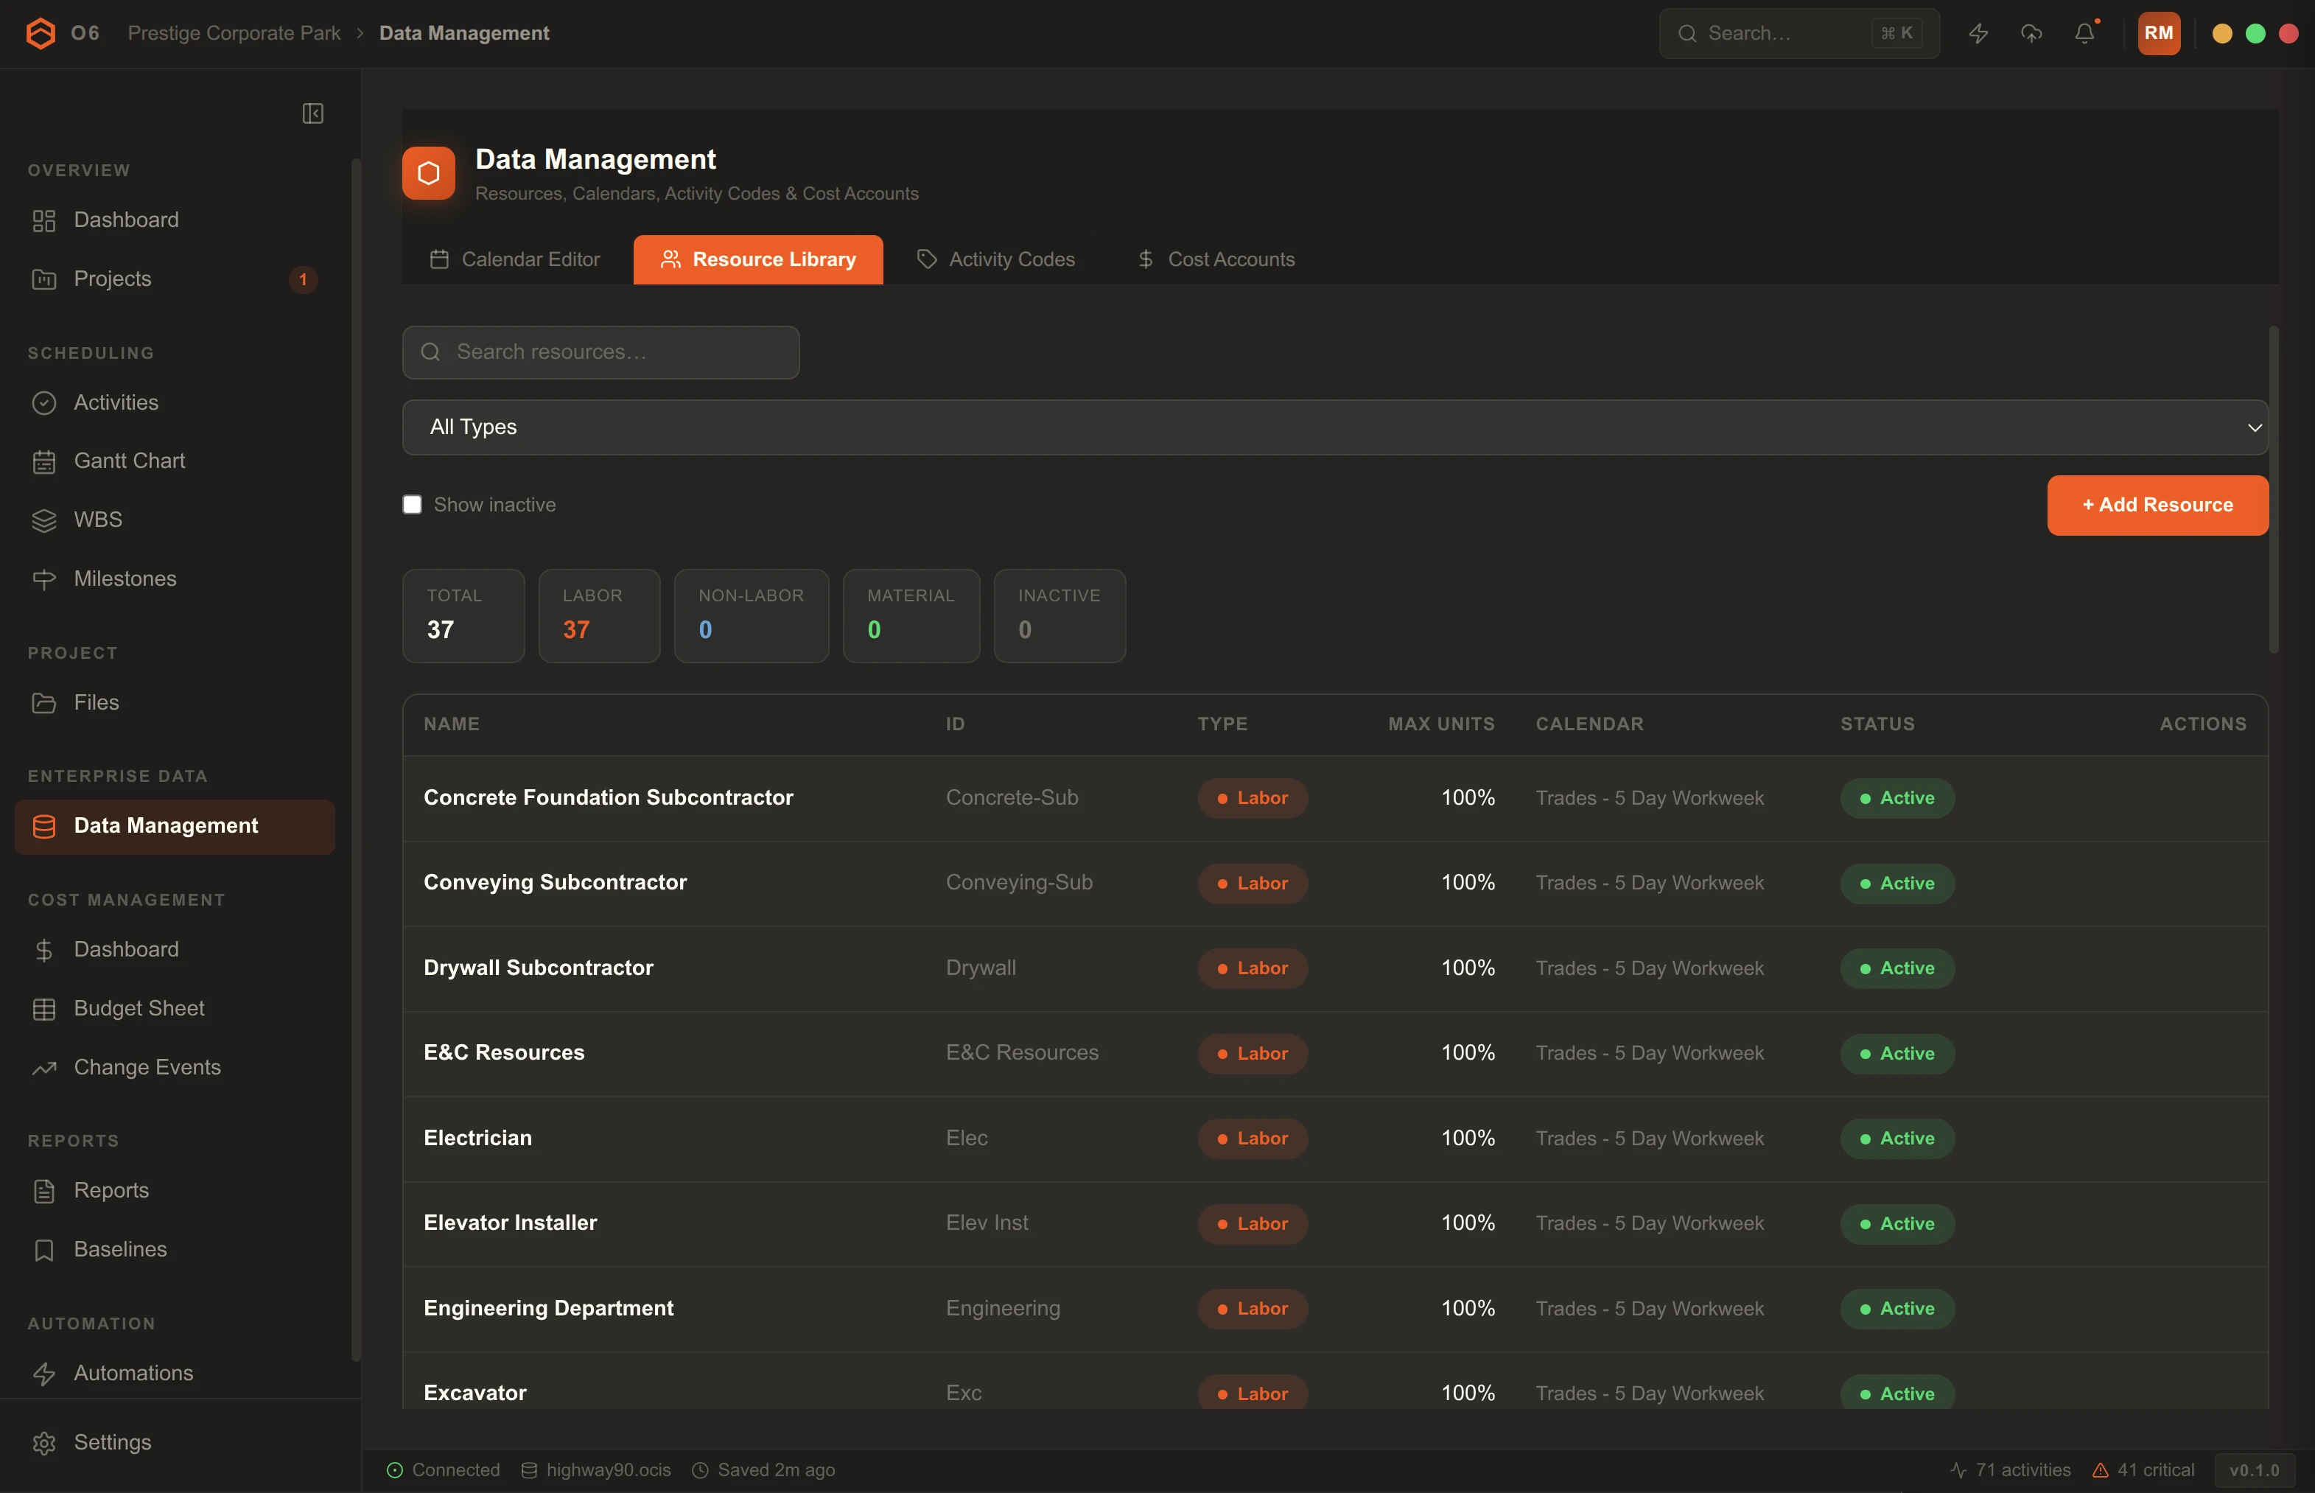Click the Excavator resource name
This screenshot has width=2315, height=1493.
474,1393
